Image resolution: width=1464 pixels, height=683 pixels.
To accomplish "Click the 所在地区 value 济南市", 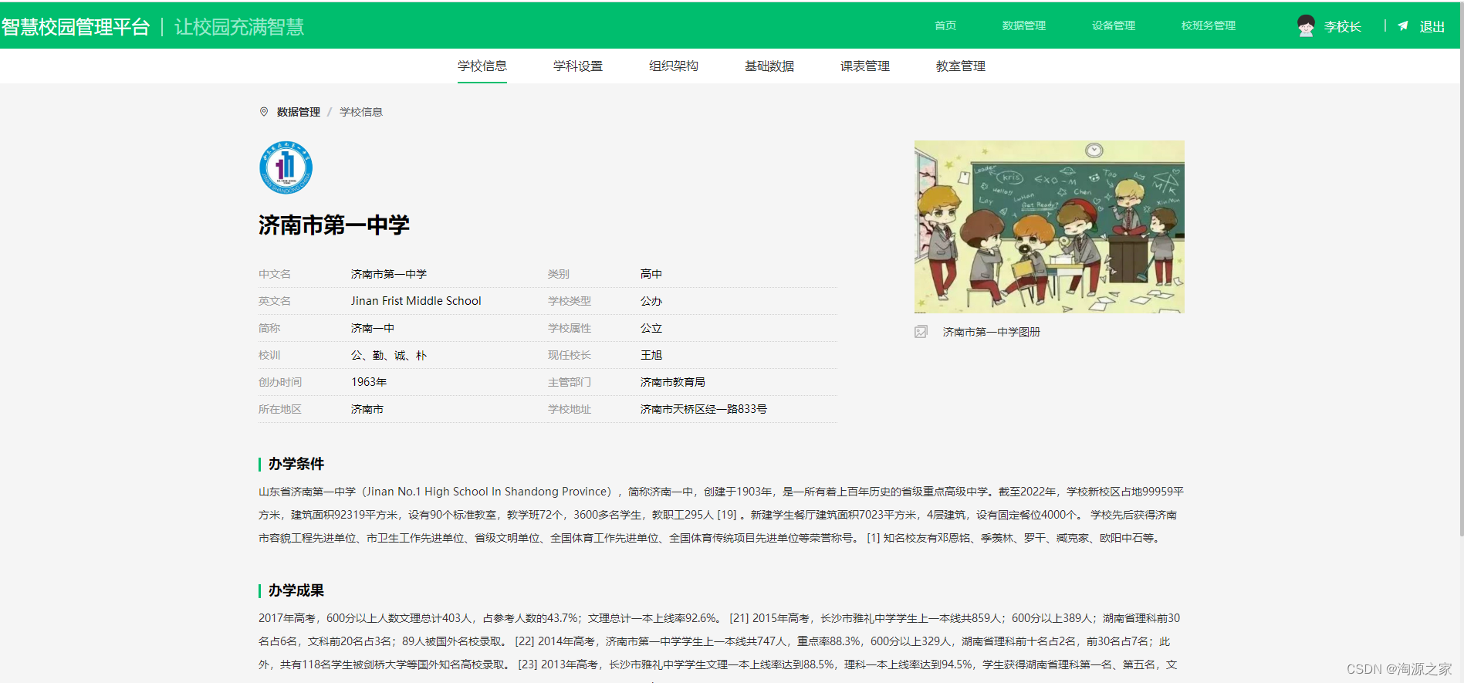I will (367, 409).
